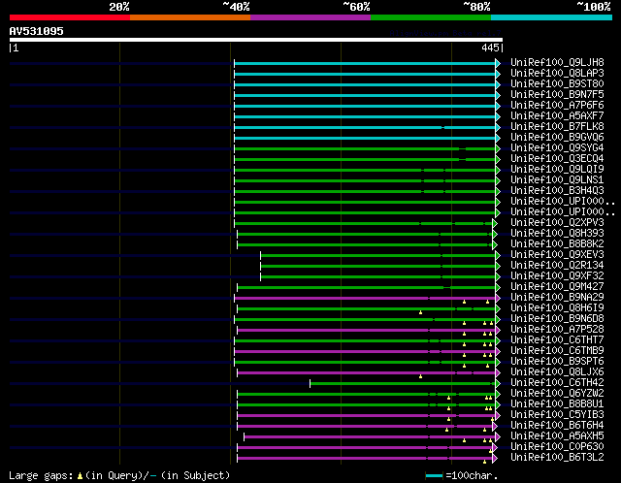Open hit UniRef100_A7P6F6
This screenshot has height=483, width=621.
tap(557, 106)
